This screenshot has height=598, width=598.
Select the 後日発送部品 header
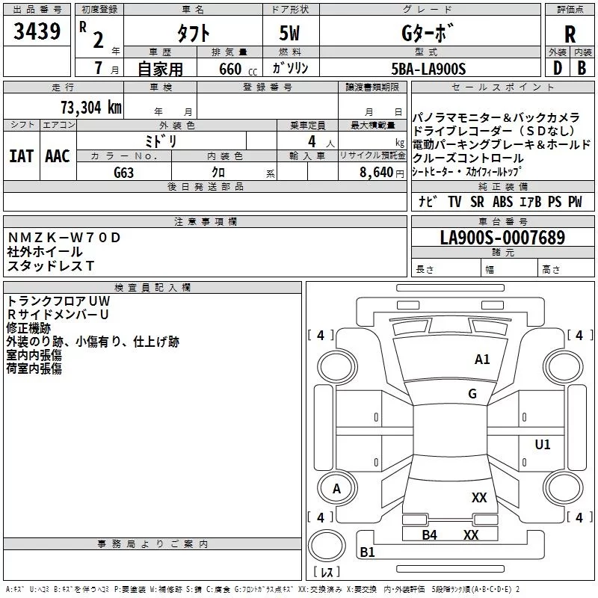205,186
